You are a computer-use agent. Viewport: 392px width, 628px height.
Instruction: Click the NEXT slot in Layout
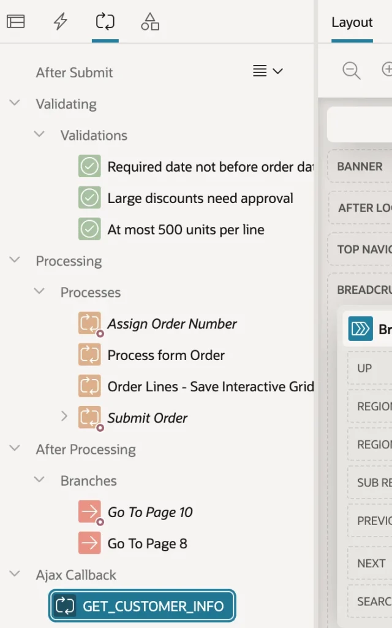[x=370, y=563]
